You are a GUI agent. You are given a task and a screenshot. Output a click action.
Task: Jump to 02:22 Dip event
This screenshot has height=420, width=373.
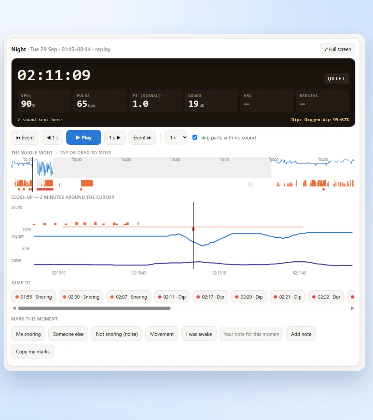pos(326,297)
